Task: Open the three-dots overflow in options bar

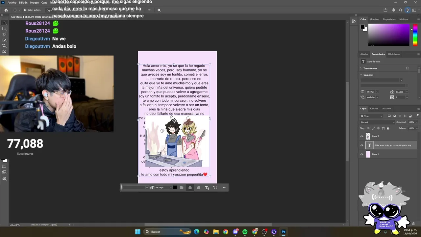Action: click(x=150, y=10)
